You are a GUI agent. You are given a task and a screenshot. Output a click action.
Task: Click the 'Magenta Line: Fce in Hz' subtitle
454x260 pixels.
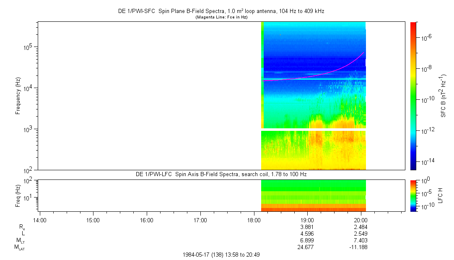[x=221, y=17]
